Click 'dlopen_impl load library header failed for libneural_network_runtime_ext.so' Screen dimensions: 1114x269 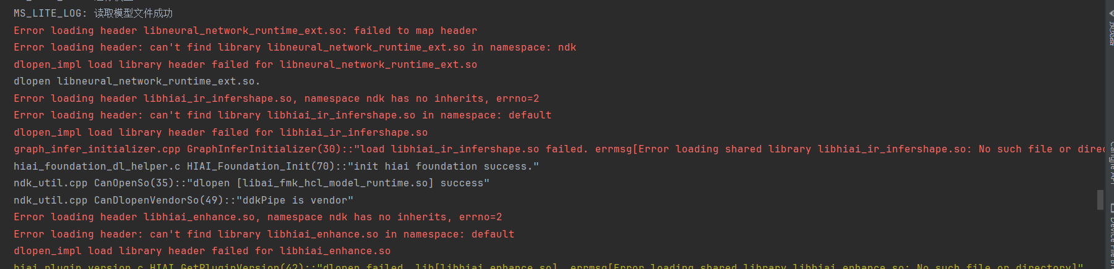coord(246,64)
